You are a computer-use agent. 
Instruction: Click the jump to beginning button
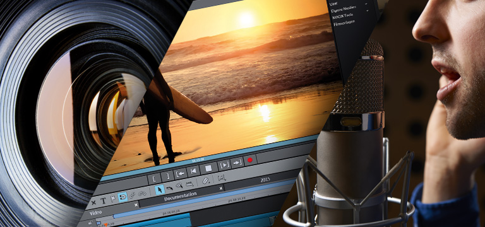(194, 171)
